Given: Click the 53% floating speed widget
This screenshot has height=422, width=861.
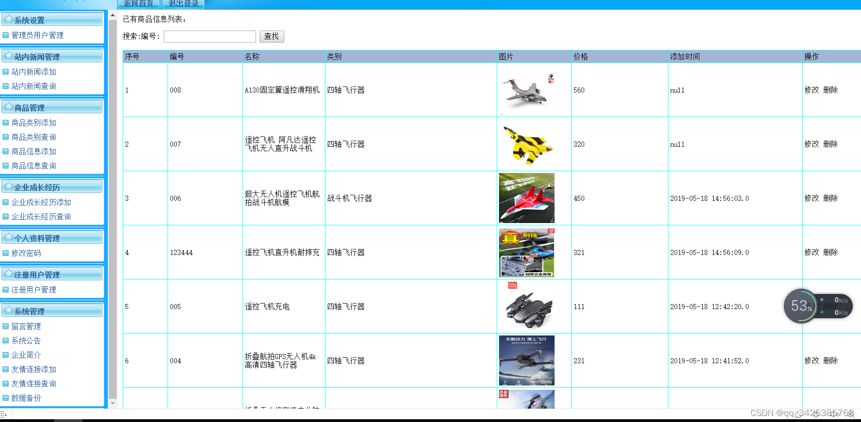Looking at the screenshot, I should click(818, 306).
